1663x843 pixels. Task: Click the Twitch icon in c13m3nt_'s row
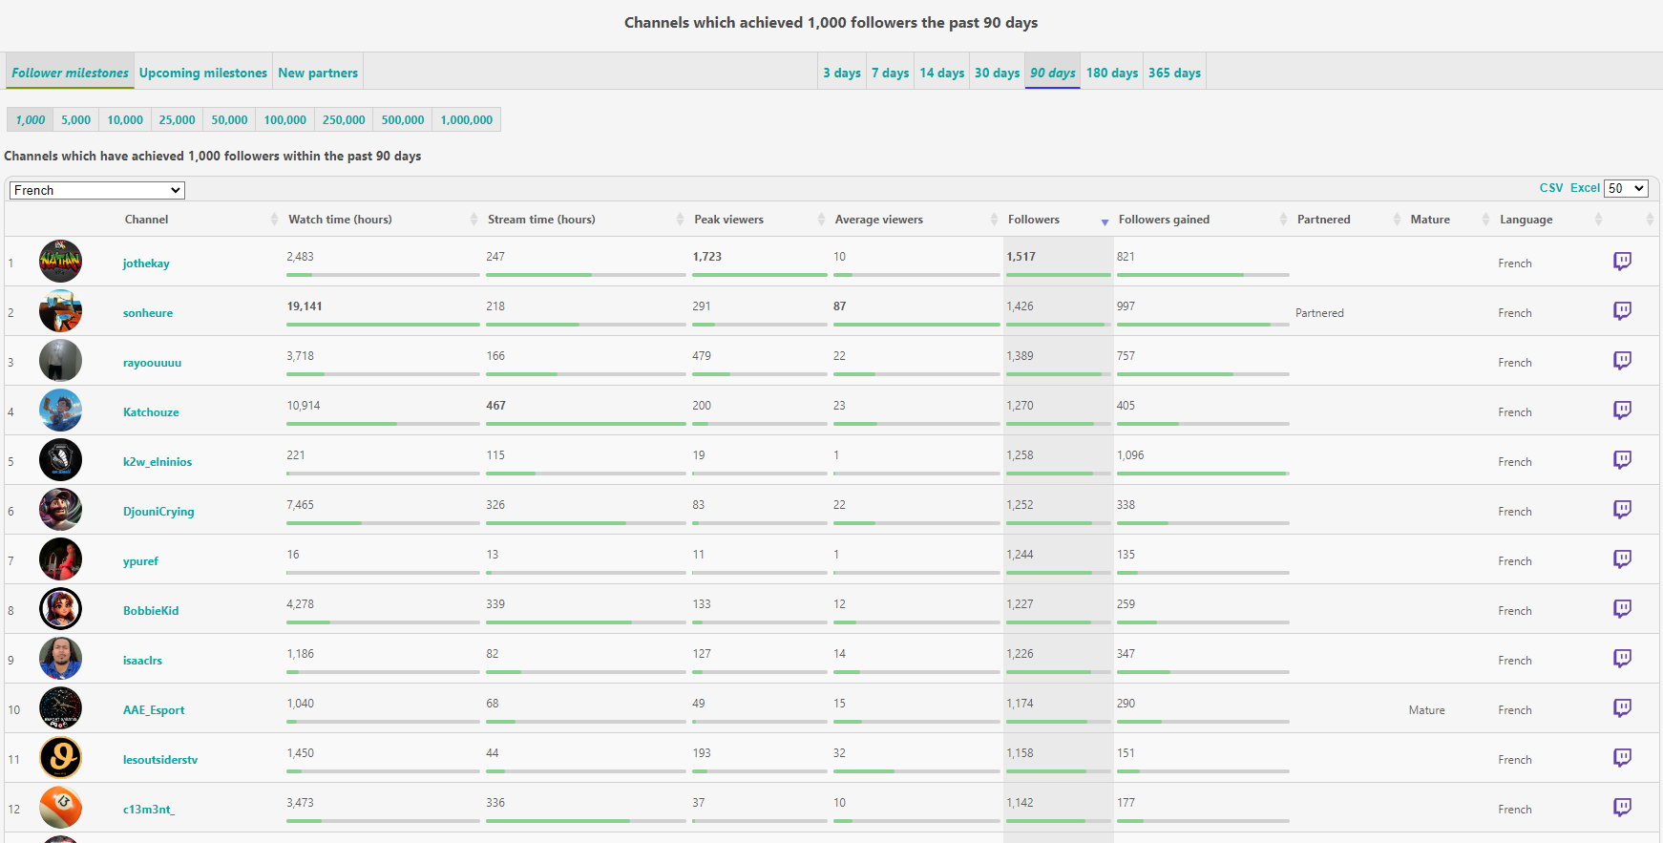coord(1622,808)
